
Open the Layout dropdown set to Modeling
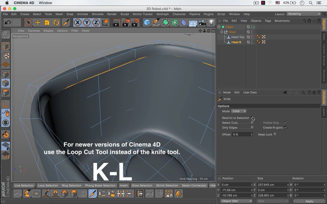[304, 14]
